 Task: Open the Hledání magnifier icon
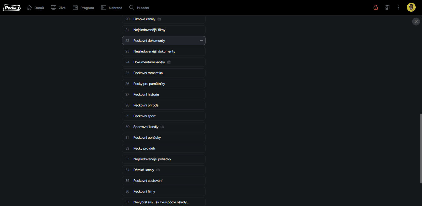coord(132,8)
